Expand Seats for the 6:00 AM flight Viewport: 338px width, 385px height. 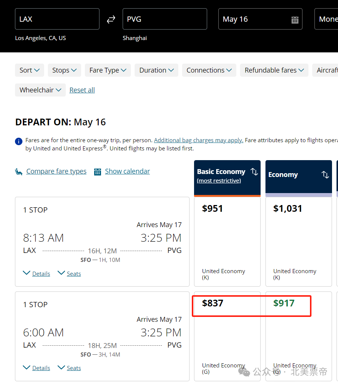70,367
